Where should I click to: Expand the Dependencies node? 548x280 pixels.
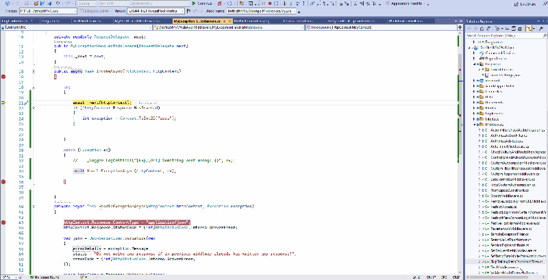[x=475, y=58]
